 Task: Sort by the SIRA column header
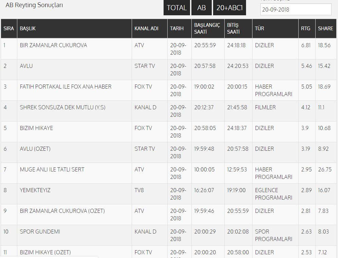(x=8, y=29)
